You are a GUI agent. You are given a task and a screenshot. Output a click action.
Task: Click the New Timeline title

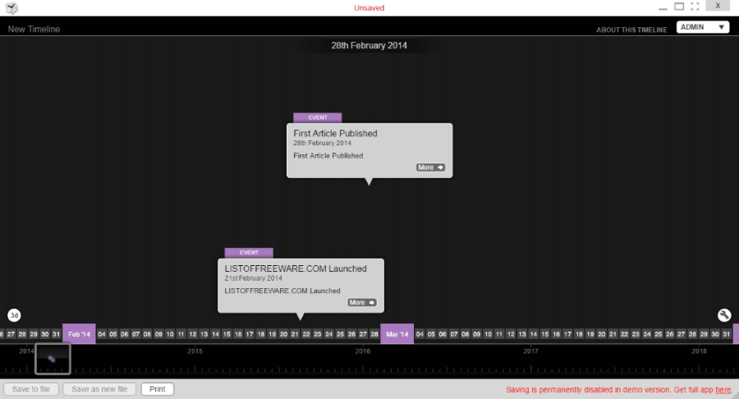[x=34, y=30]
